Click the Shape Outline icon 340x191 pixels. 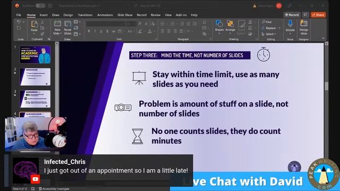pyautogui.click(x=250, y=28)
